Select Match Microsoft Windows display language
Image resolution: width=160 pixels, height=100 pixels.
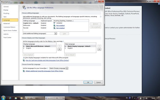click(40, 46)
